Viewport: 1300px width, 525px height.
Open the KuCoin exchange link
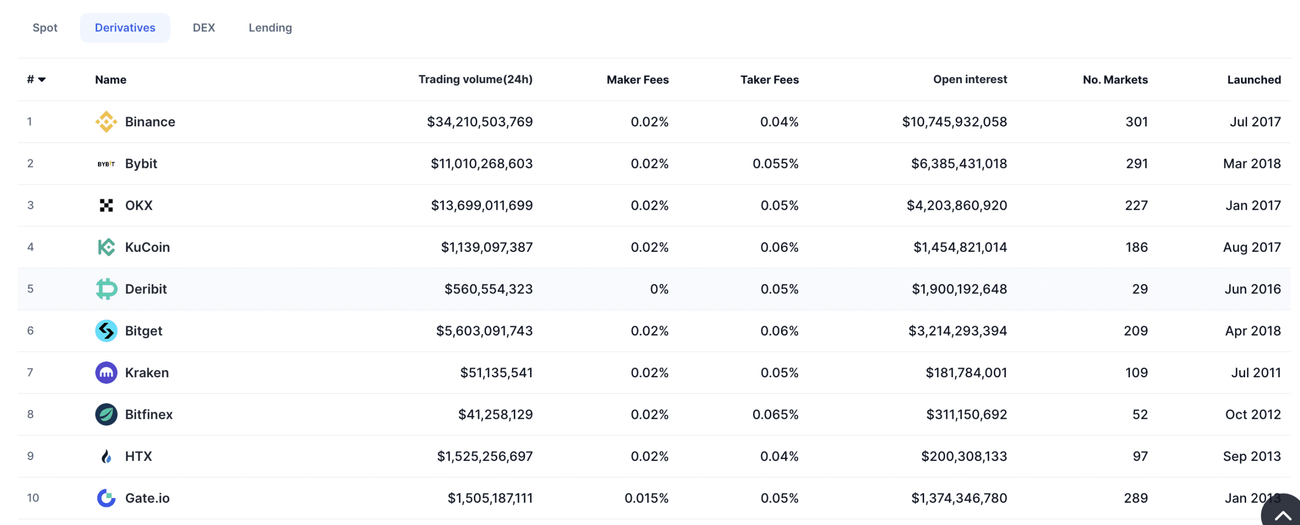tap(147, 247)
